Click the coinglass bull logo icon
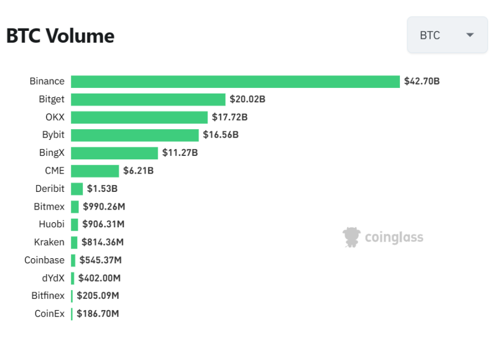Viewport: 492px width, 341px height. [351, 237]
